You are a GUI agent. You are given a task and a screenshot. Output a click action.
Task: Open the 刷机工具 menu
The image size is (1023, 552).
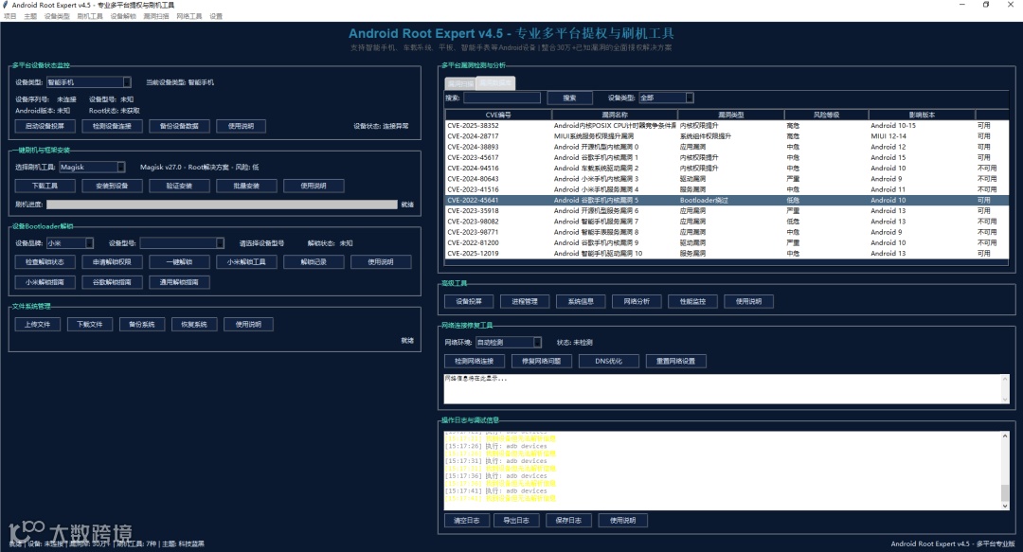pyautogui.click(x=90, y=16)
